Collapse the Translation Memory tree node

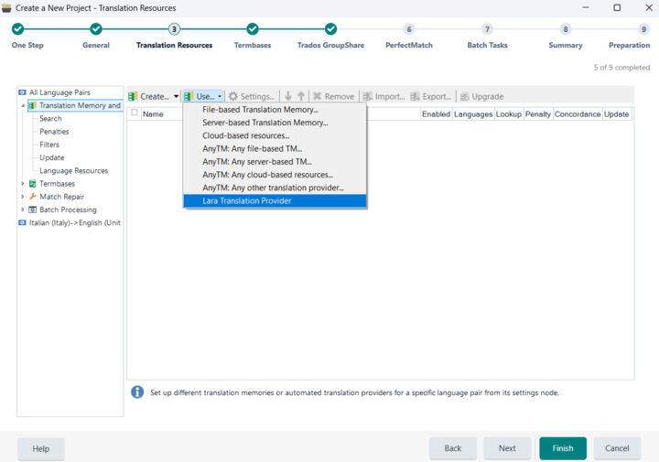click(x=23, y=106)
